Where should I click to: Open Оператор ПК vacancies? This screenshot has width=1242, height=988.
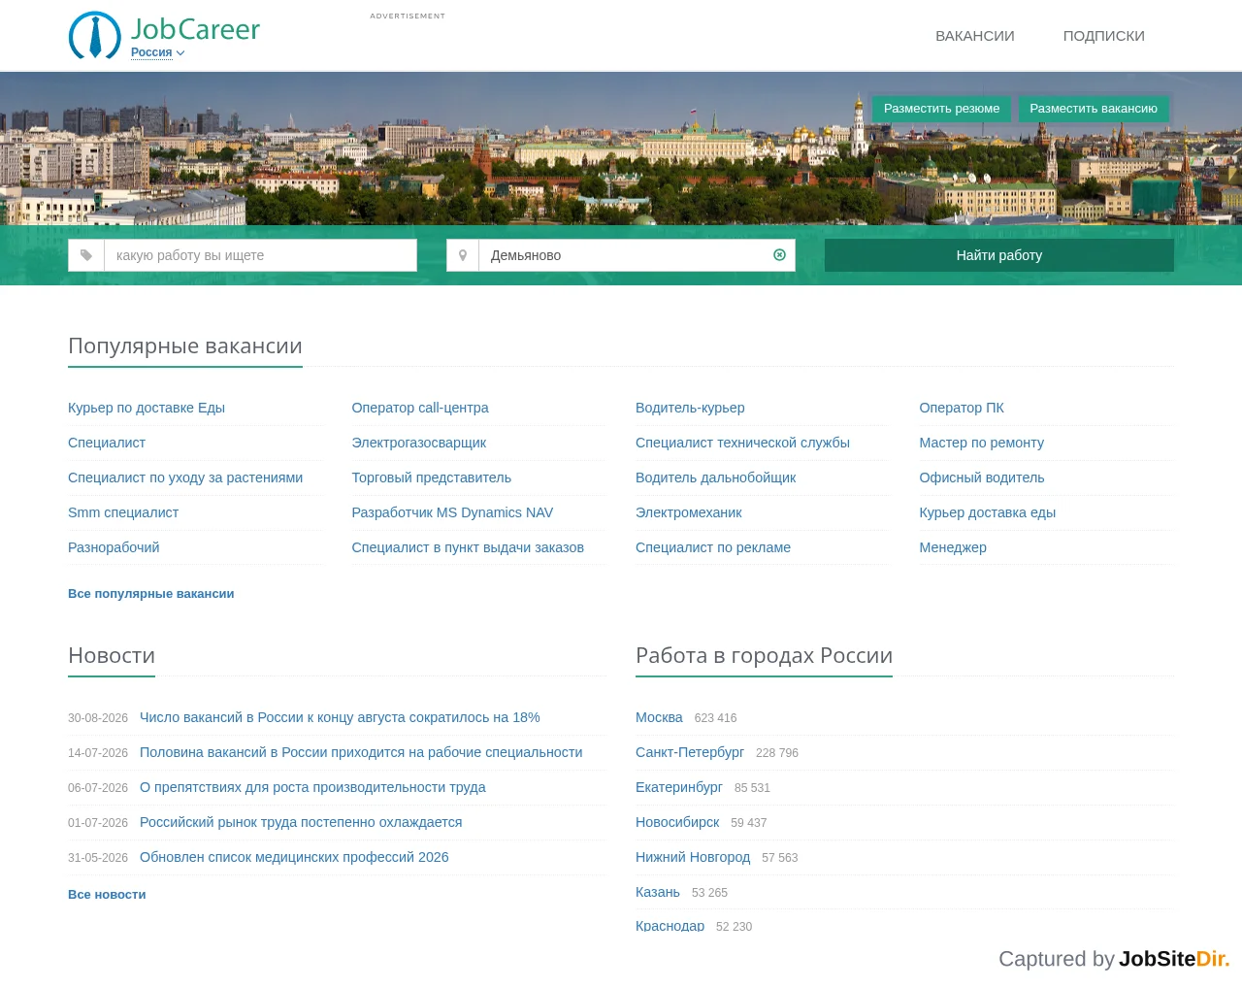[962, 408]
